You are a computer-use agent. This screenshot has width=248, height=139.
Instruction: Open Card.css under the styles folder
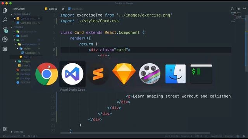pyautogui.click(x=30, y=53)
